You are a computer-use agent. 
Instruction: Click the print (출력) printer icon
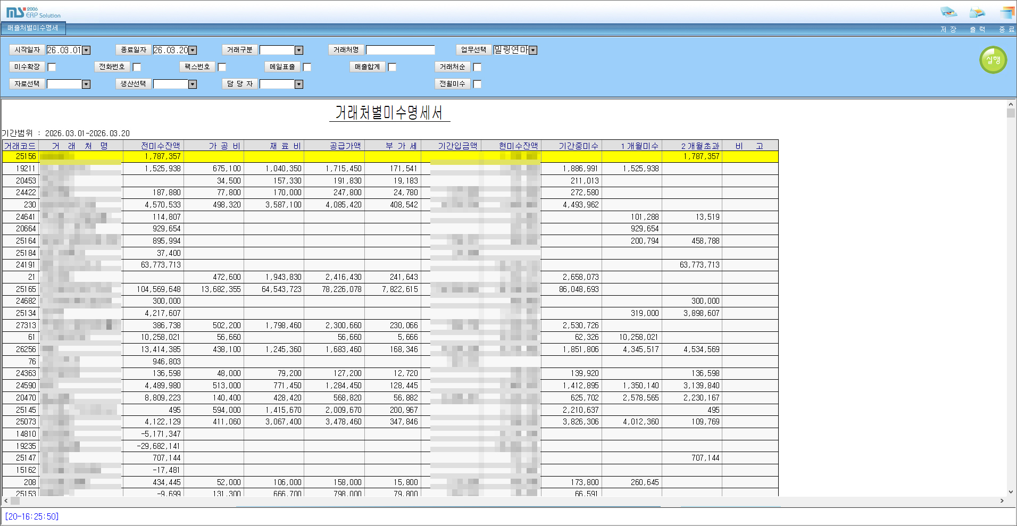(977, 13)
